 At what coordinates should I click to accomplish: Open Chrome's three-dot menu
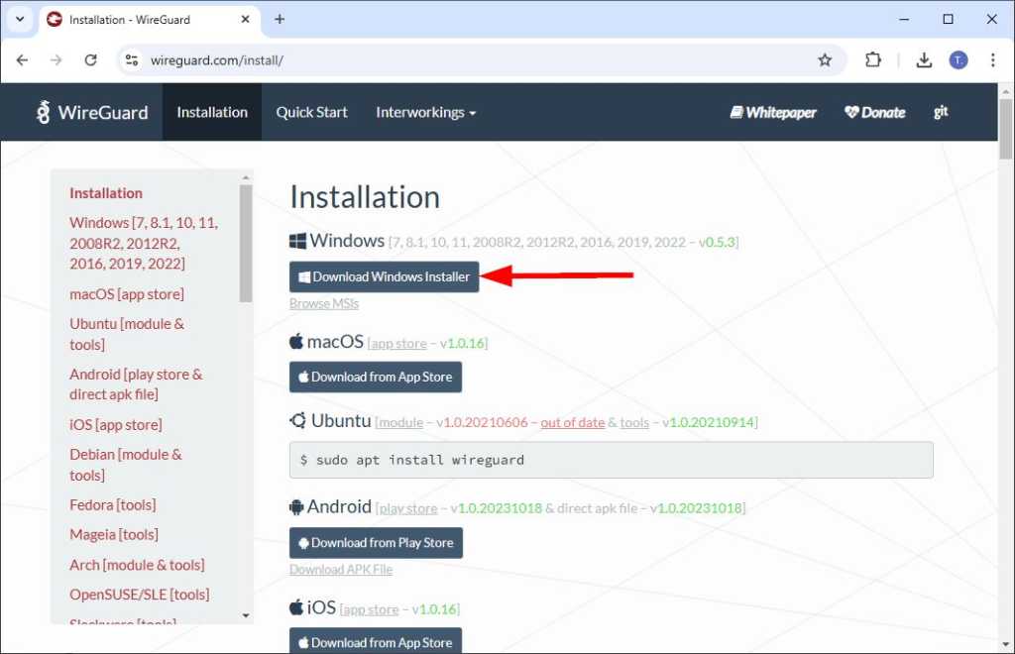(x=994, y=59)
